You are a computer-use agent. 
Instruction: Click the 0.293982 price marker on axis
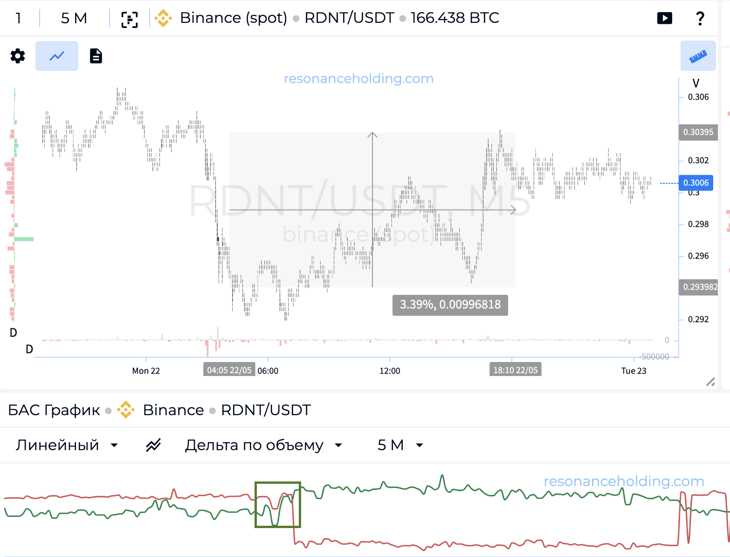(698, 287)
